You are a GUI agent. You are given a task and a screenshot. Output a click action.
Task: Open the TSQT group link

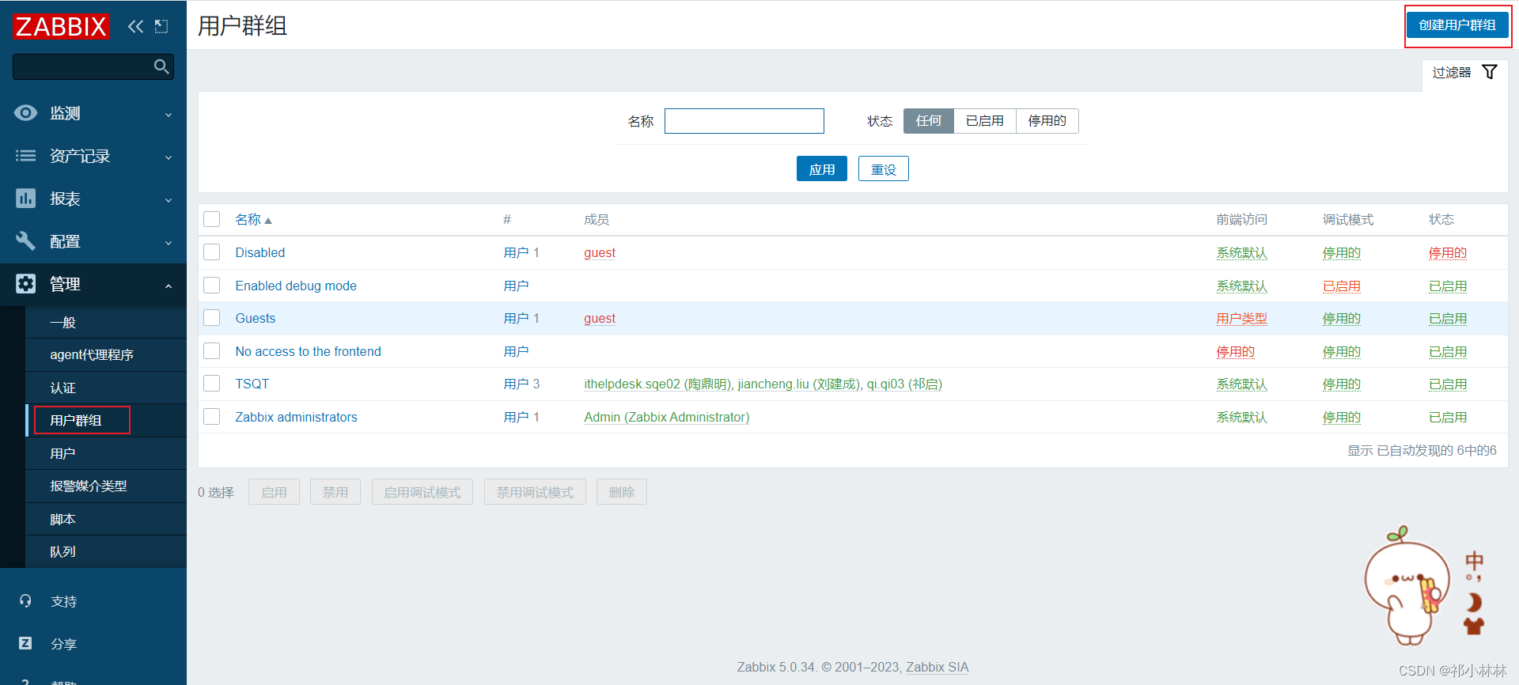click(252, 384)
